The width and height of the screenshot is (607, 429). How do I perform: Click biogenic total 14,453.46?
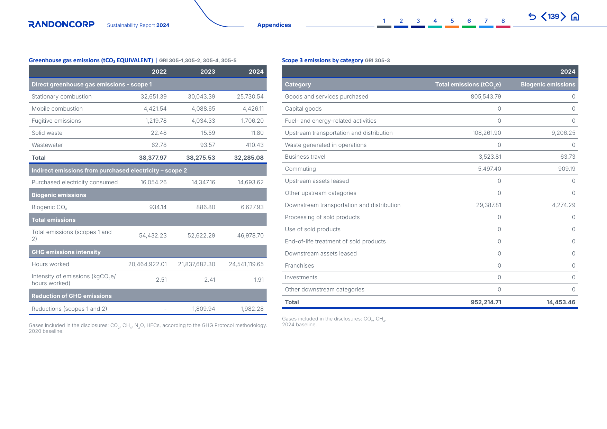(561, 302)
